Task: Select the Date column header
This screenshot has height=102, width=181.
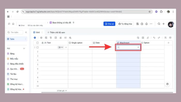Action: click(x=104, y=43)
